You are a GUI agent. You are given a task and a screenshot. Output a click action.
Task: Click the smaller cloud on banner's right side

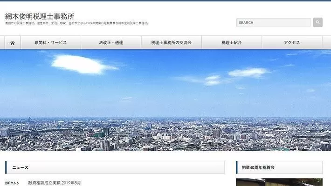pos(248,73)
